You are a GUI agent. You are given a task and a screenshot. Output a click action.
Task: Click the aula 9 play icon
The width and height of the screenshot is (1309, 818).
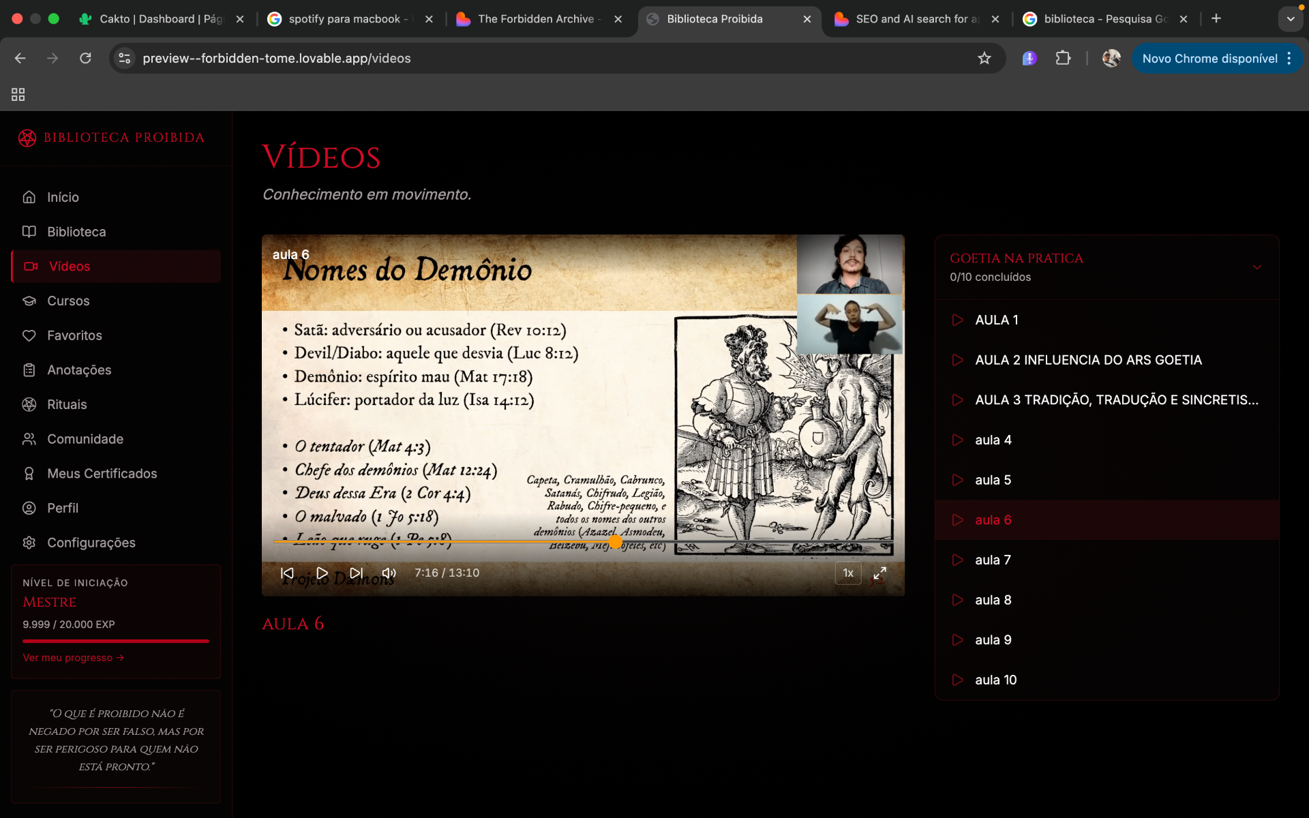tap(958, 640)
